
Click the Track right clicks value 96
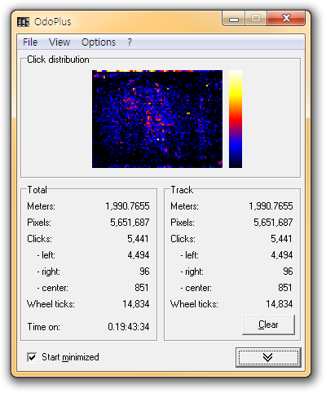pyautogui.click(x=288, y=272)
